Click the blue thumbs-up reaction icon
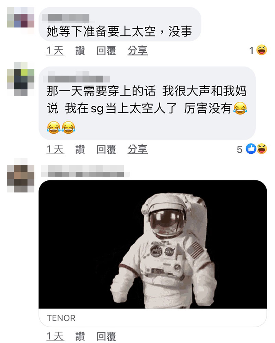The image size is (275, 343). tap(251, 149)
